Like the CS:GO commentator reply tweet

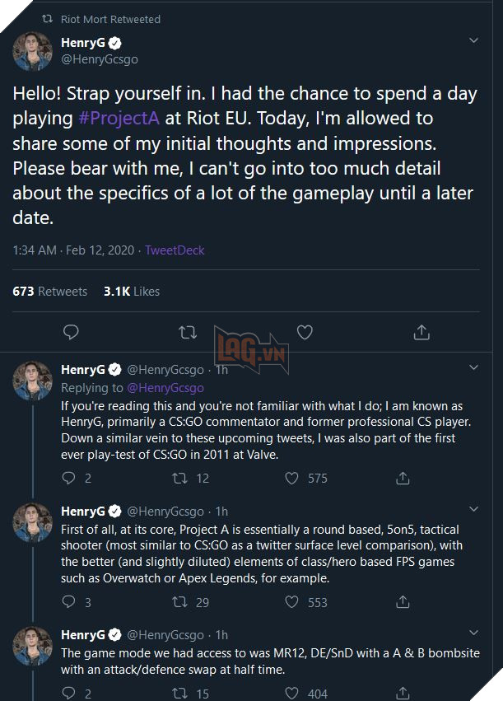291,478
